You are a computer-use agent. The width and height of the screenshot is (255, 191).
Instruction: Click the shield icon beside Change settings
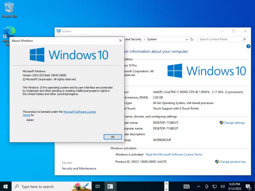pos(221,123)
